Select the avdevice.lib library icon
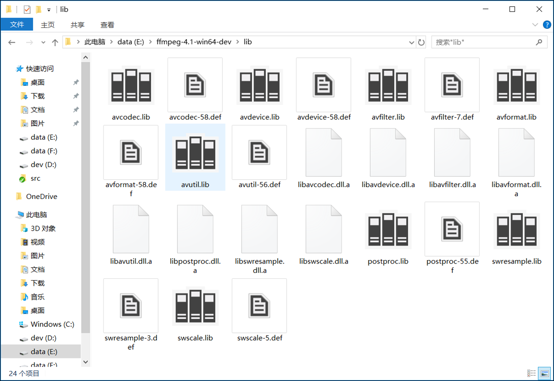Image resolution: width=554 pixels, height=381 pixels. coord(259,86)
